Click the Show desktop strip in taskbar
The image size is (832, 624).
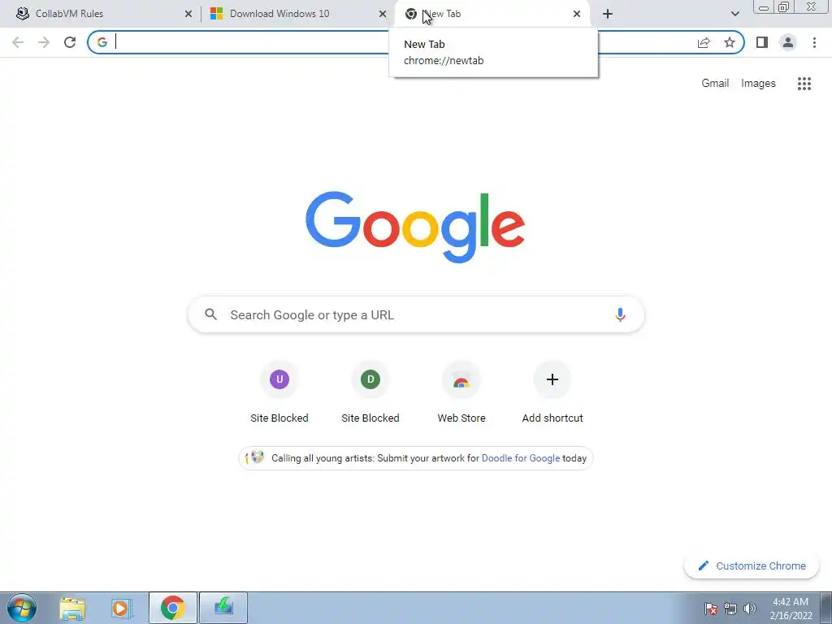826,608
